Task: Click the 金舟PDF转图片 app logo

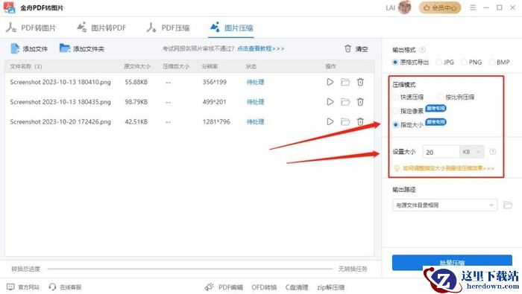Action: [x=9, y=7]
